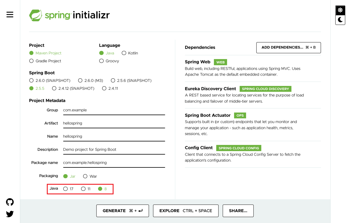Switch to light theme with sun icon

click(340, 10)
